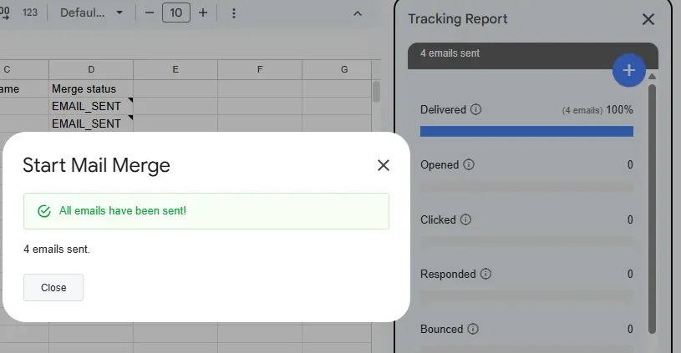This screenshot has height=353, width=681.
Task: Click the '4 emails sent' report header bar
Action: click(533, 56)
